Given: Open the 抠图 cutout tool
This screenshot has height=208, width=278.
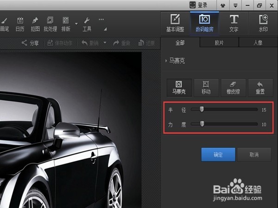Looking at the screenshot, I should (x=35, y=24).
